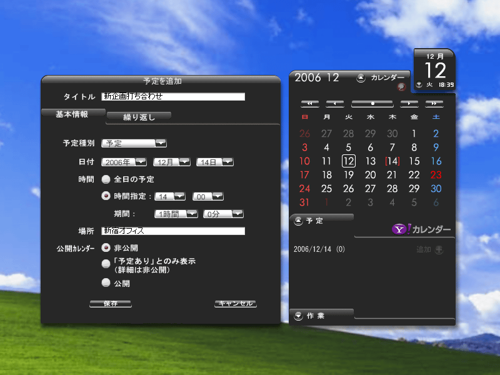Click the 保存 button
The height and width of the screenshot is (375, 500).
pos(111,304)
